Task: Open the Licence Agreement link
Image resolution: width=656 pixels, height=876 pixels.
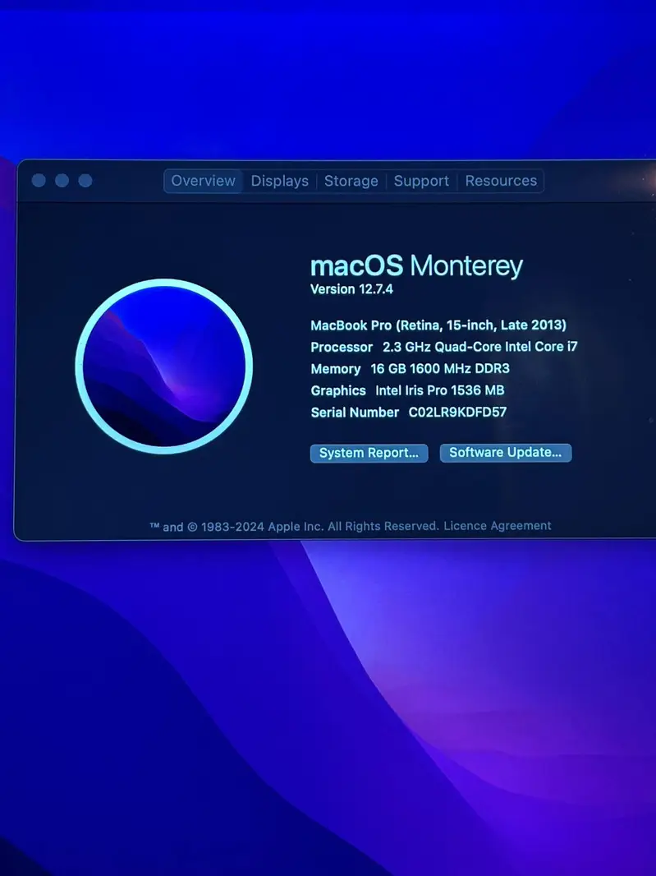Action: click(x=498, y=526)
